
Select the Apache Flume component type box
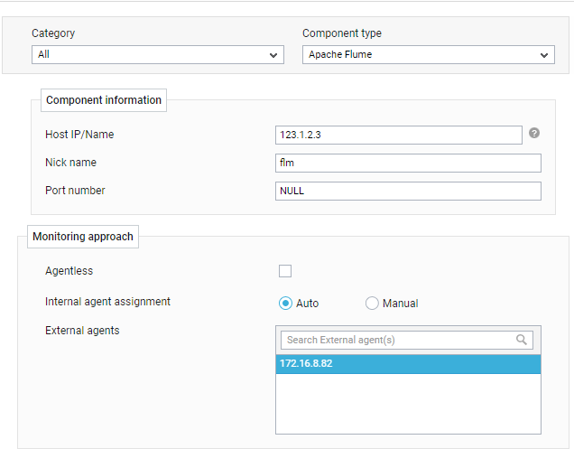point(429,54)
